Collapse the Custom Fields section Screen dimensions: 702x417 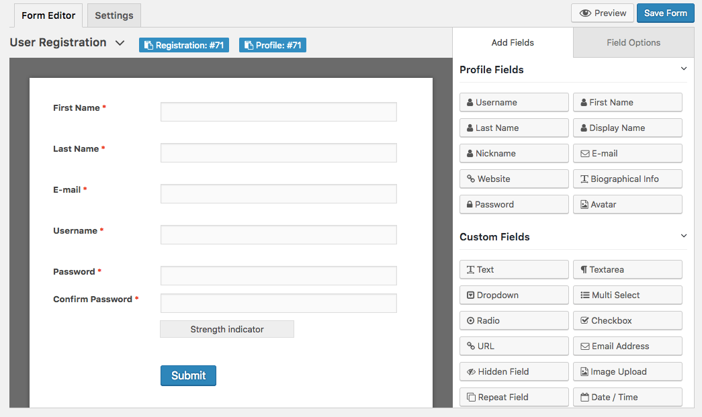click(683, 236)
